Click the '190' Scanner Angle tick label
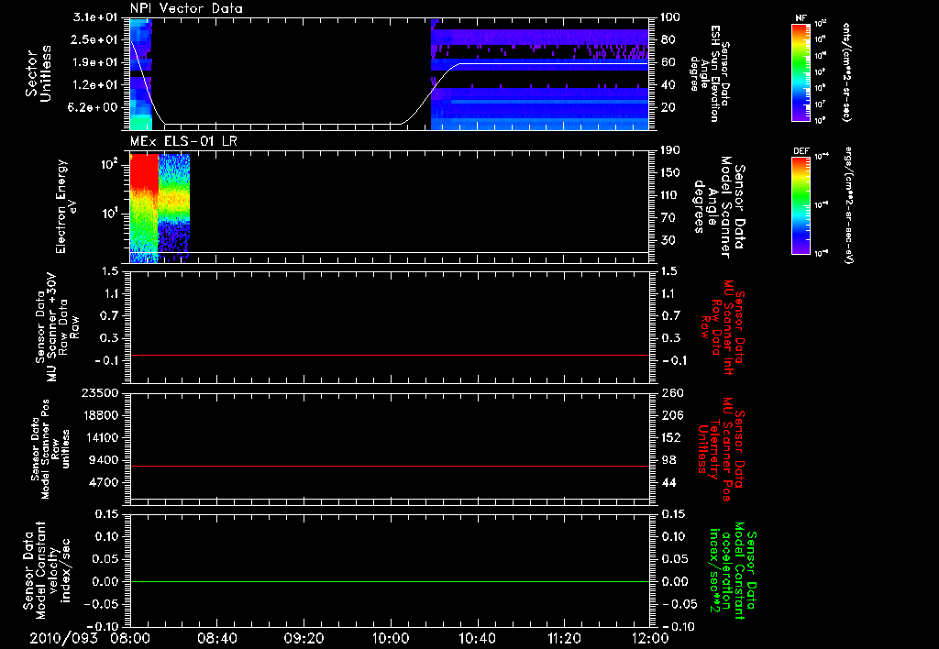 (670, 150)
